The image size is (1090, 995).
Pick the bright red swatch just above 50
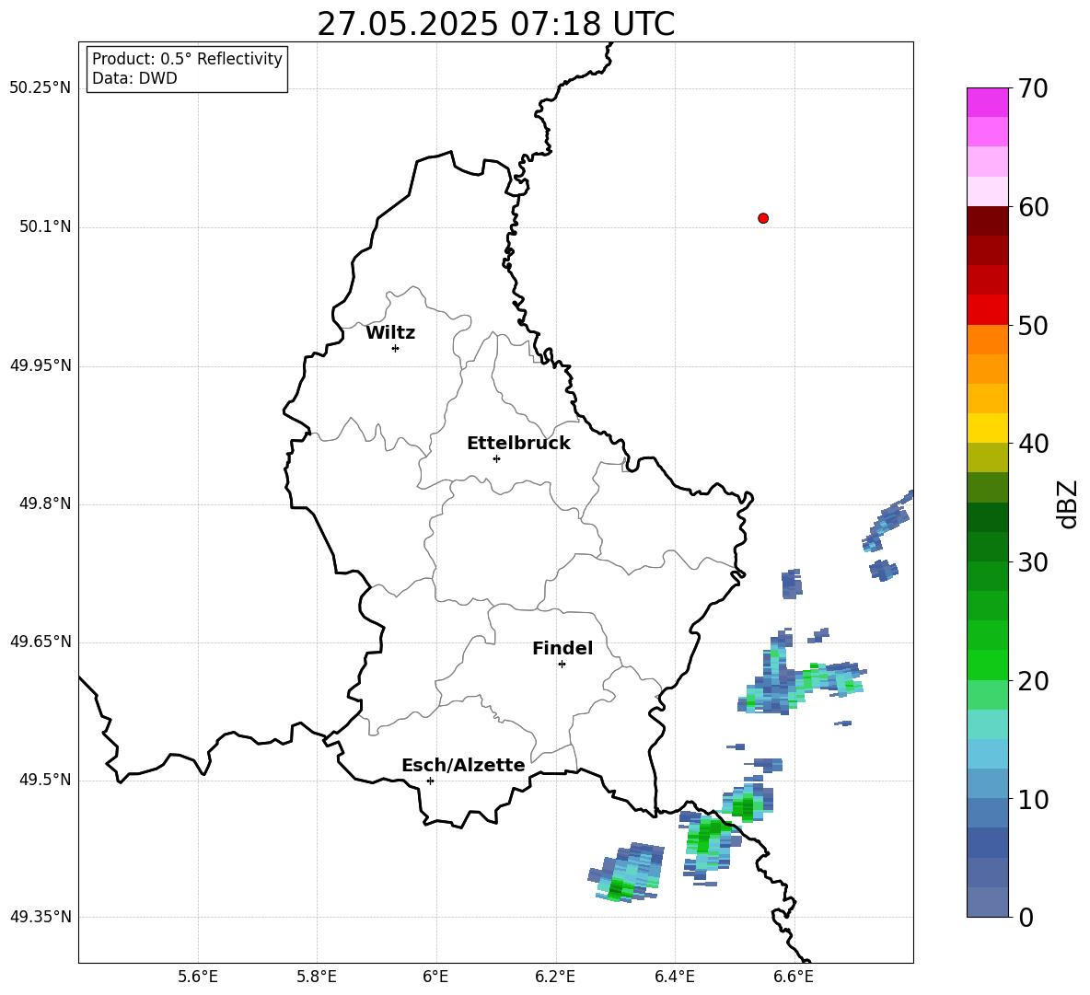(x=987, y=310)
